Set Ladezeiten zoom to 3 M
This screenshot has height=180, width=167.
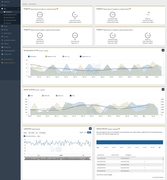click(85, 132)
